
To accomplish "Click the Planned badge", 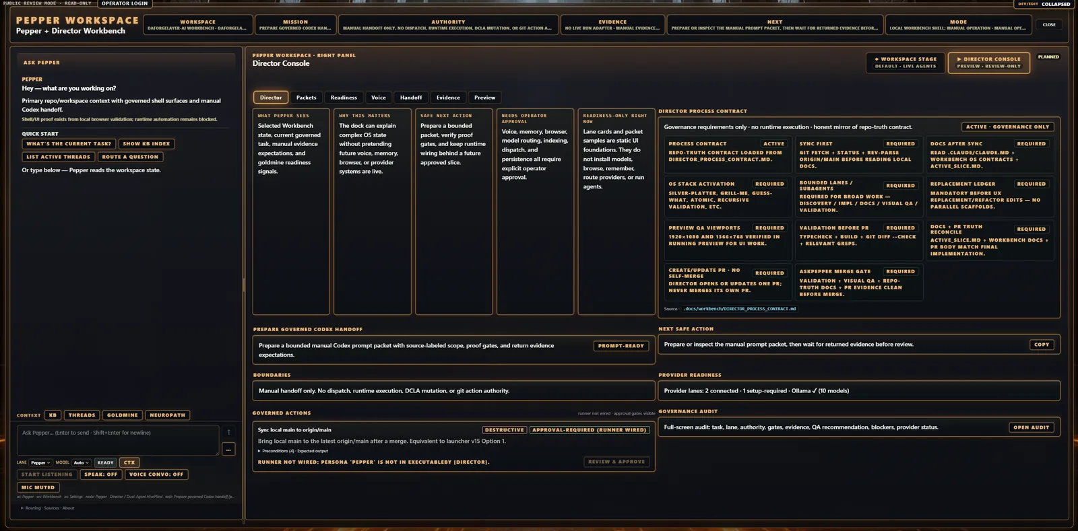I will 1048,57.
